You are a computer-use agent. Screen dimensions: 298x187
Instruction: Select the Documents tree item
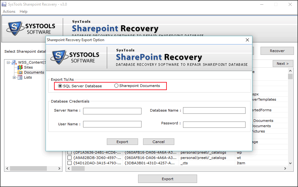34,72
